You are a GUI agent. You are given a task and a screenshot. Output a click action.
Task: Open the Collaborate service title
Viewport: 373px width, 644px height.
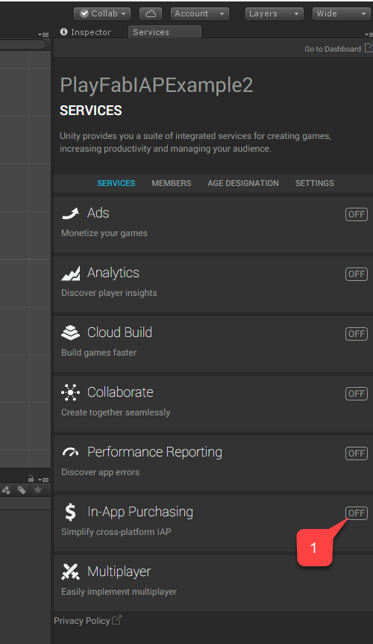120,392
